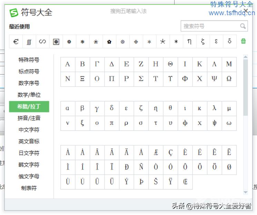Image resolution: width=257 pixels, height=215 pixels.
Task: Insert Latin Œ character
Action: point(185,182)
